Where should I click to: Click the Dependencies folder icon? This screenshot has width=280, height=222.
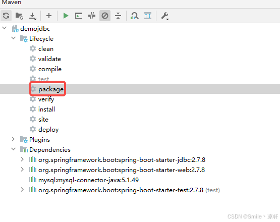click(x=24, y=149)
